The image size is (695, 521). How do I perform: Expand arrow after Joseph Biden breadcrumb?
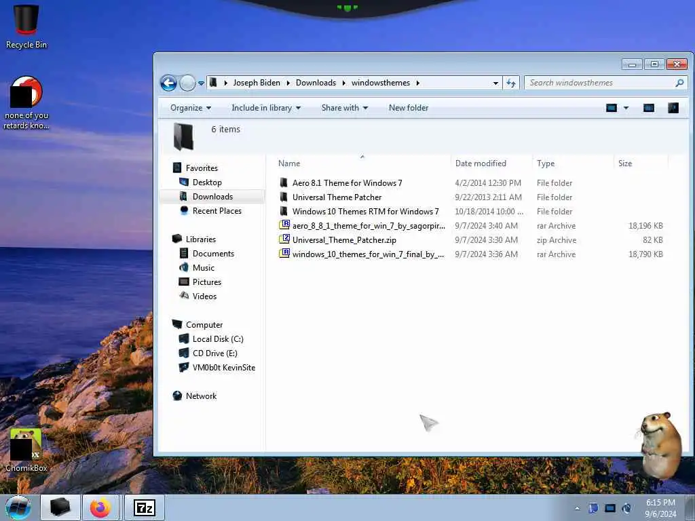(x=288, y=83)
